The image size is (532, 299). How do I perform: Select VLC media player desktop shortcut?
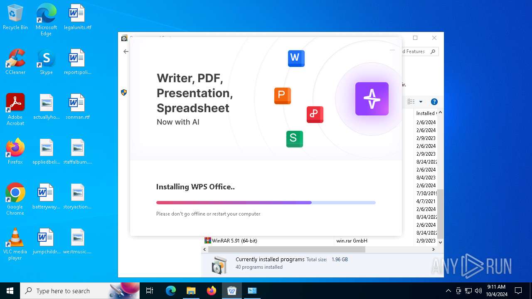[x=15, y=244]
